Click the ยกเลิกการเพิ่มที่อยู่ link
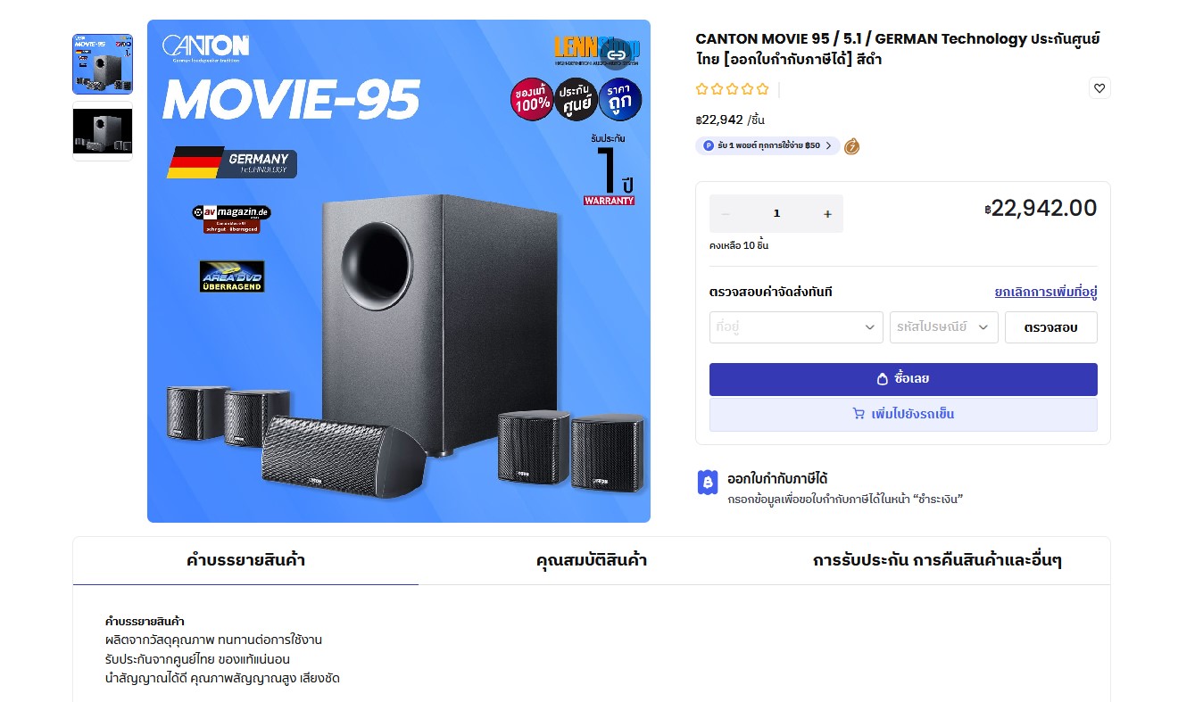The image size is (1178, 702). coord(1046,292)
